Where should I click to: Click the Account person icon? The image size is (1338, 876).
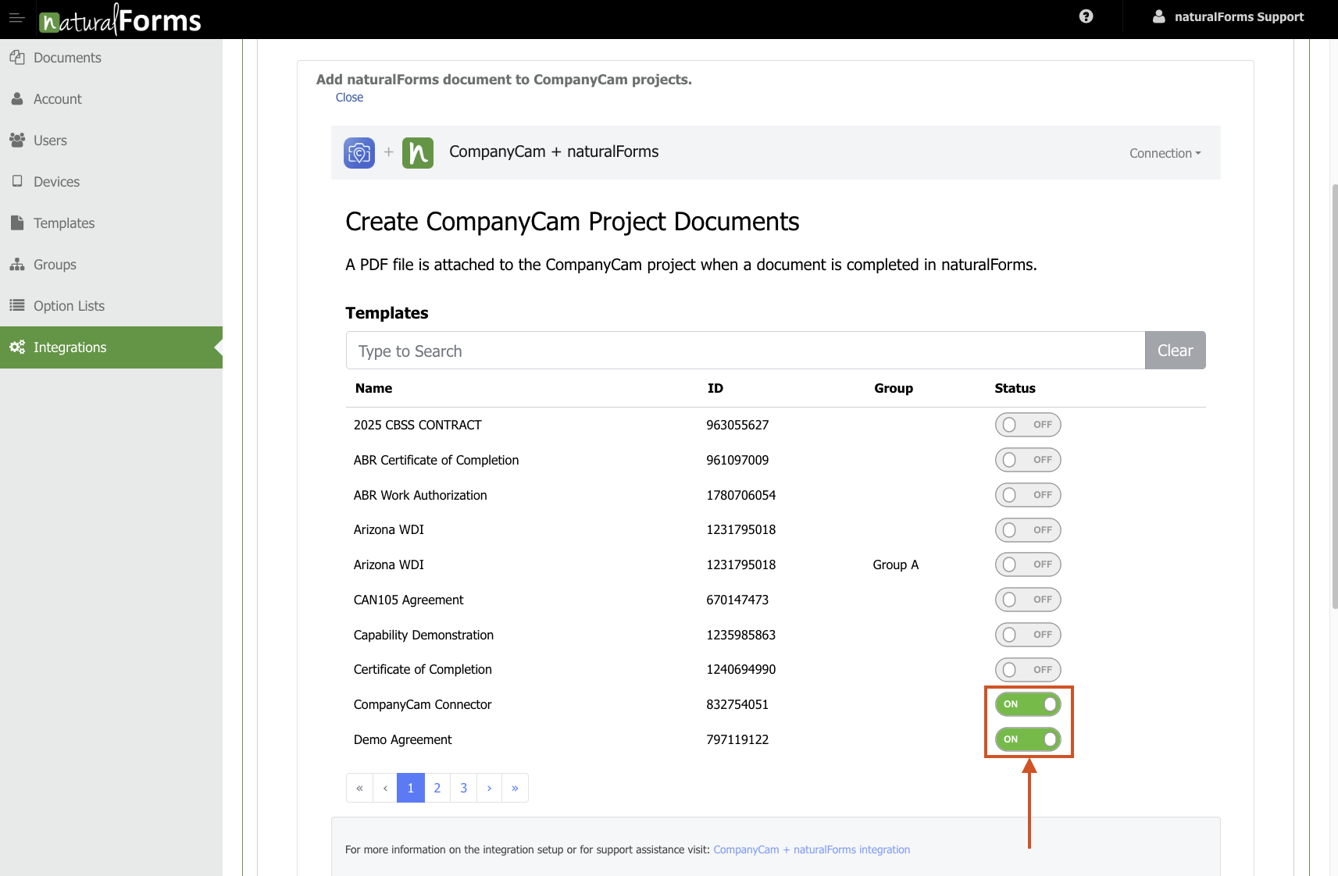click(x=17, y=99)
